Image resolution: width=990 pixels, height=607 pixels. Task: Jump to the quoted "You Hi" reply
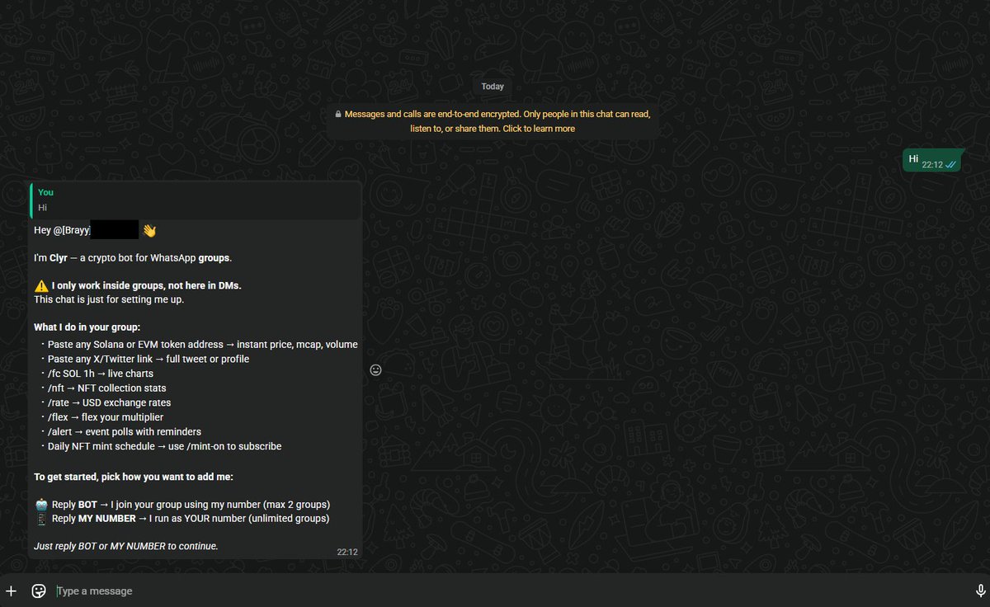click(195, 200)
